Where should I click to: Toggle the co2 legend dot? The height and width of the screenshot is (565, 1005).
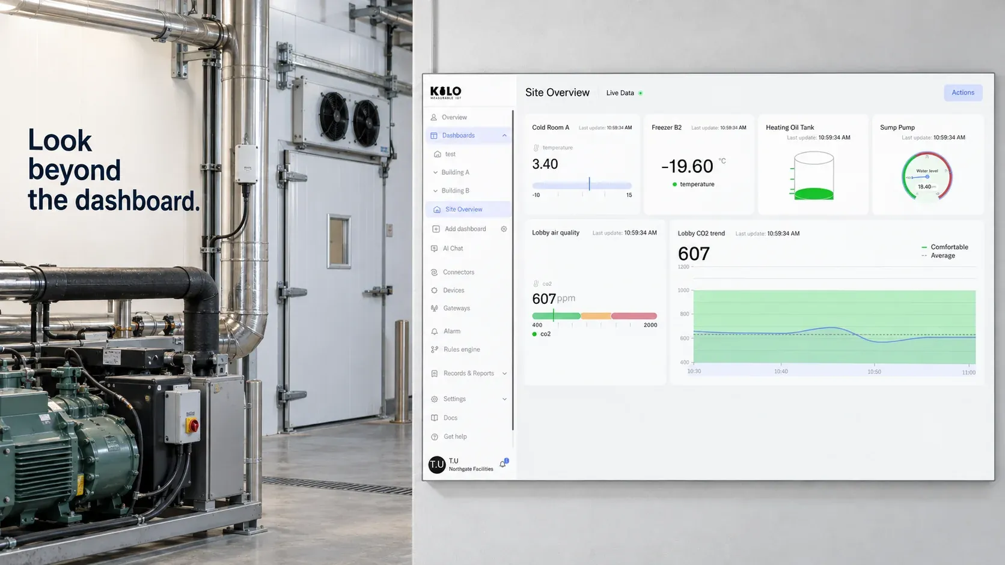pyautogui.click(x=534, y=334)
